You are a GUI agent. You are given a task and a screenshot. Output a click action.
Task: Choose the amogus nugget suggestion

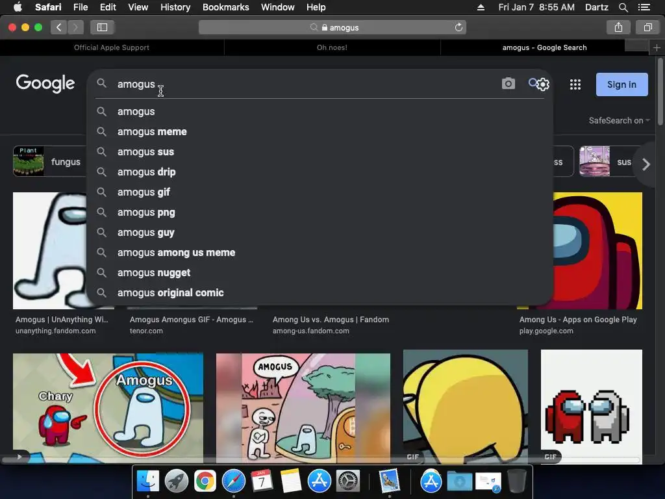320,272
